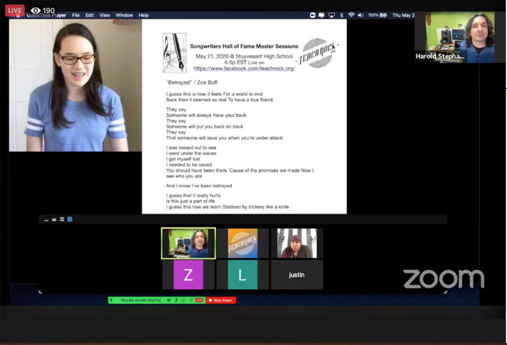
Task: Click the speaker icon in green sharing bar
Action: pyautogui.click(x=169, y=300)
